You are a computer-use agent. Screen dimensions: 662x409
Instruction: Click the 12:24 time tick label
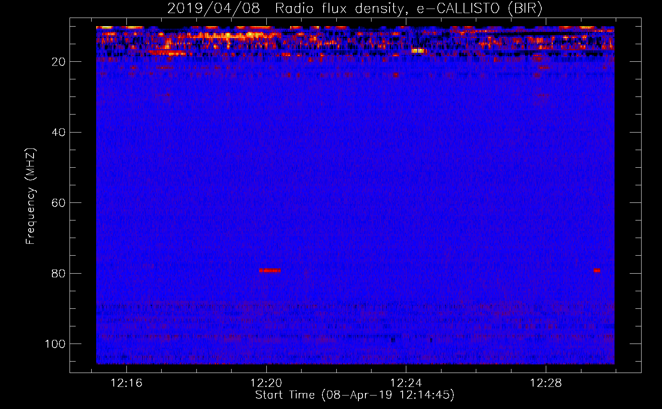[x=406, y=383]
